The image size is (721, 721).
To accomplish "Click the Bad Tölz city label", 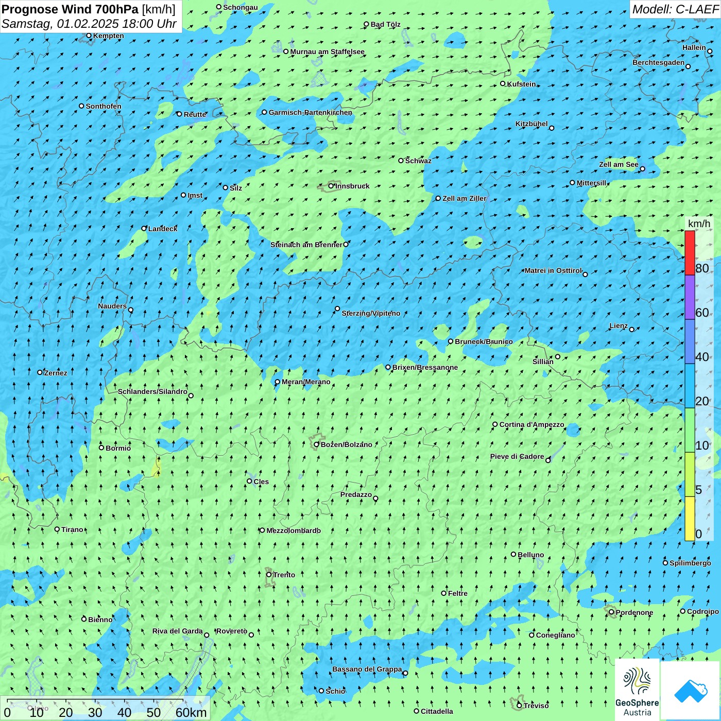I will (386, 24).
